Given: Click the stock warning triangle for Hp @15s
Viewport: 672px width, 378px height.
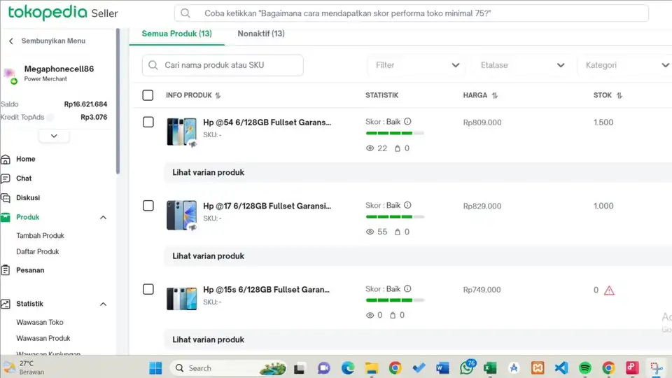Looking at the screenshot, I should click(609, 290).
